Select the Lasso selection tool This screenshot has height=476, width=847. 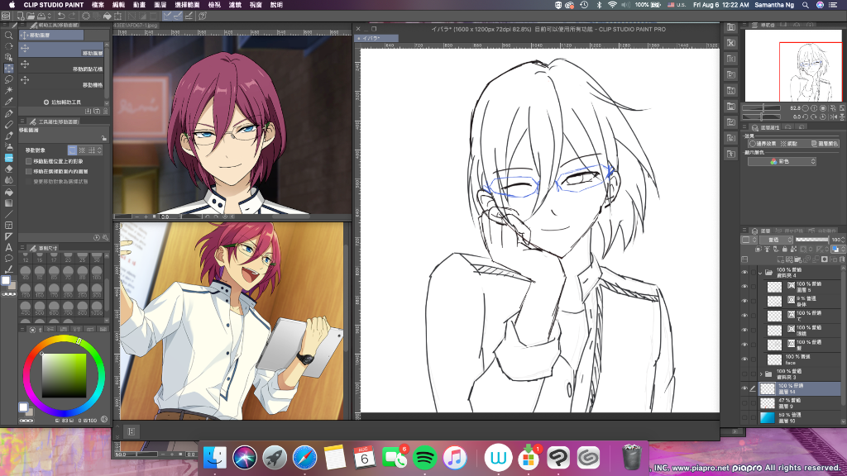[8, 79]
